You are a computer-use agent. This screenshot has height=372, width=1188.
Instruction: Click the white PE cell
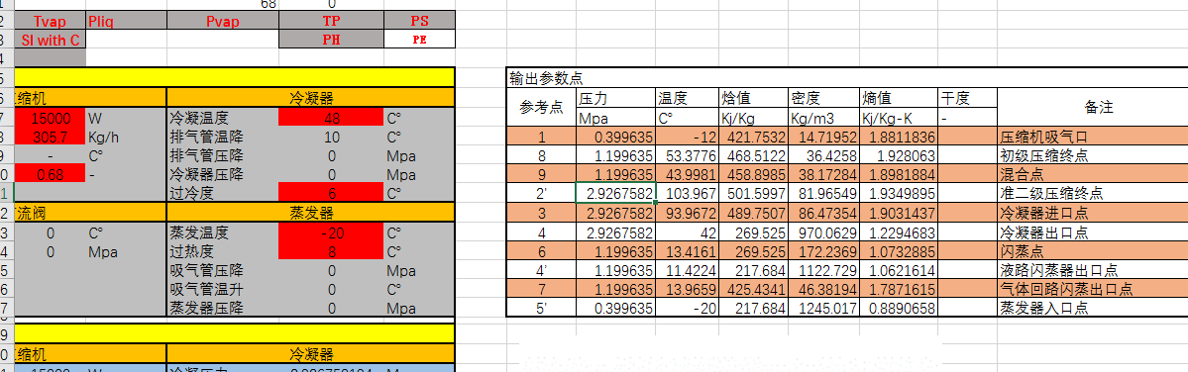point(420,40)
